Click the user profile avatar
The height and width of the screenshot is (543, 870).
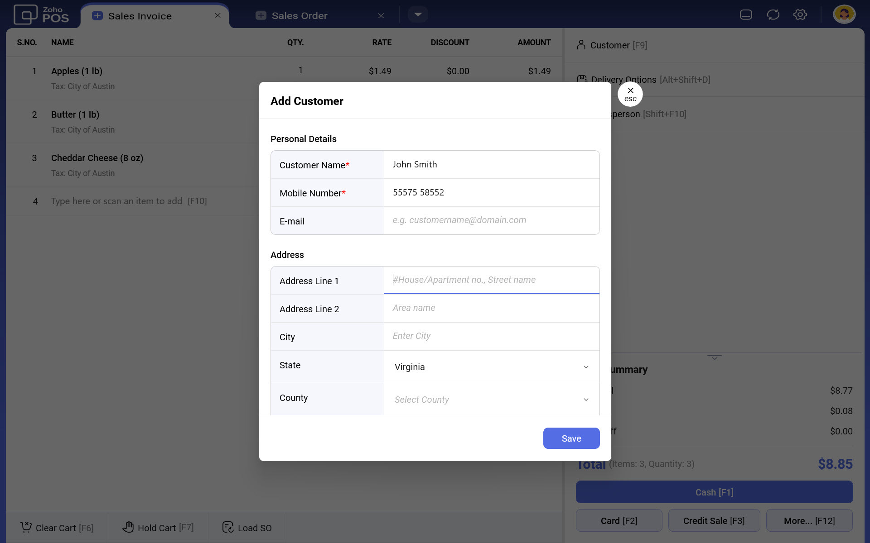coord(844,14)
